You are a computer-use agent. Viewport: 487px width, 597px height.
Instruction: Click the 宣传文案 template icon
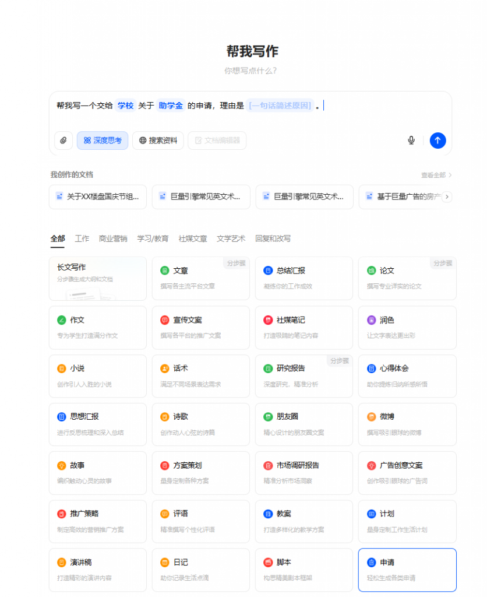point(165,320)
